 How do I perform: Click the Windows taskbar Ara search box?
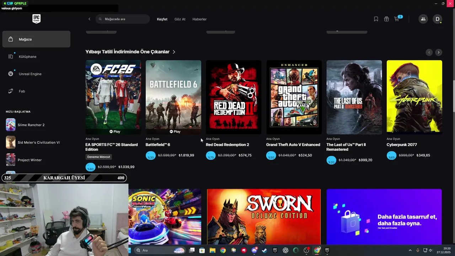160,250
